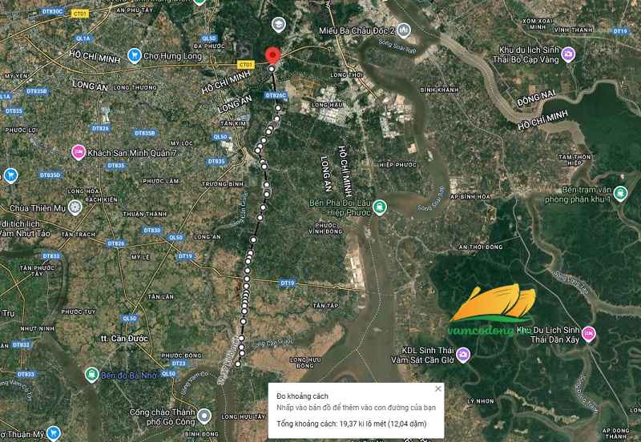Click the tt. Cần Đước town label
This screenshot has height=442, width=641.
tap(124, 339)
